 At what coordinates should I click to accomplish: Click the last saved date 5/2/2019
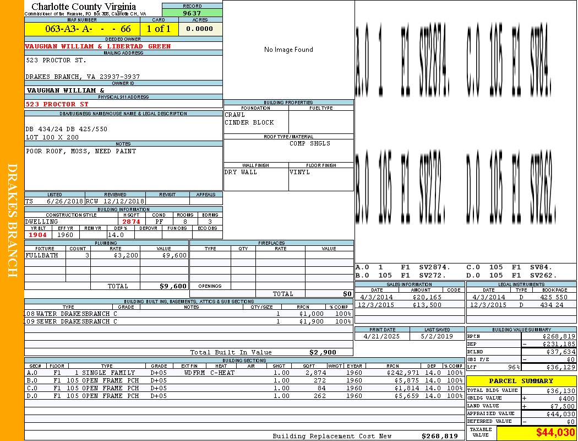coord(437,337)
